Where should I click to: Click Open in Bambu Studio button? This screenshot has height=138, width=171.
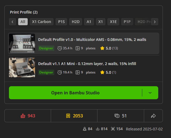(75, 93)
